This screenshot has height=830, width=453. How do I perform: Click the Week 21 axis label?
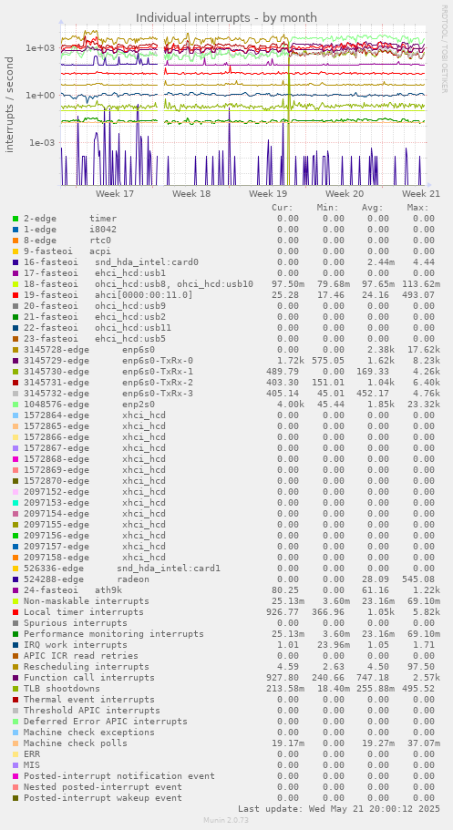click(421, 194)
